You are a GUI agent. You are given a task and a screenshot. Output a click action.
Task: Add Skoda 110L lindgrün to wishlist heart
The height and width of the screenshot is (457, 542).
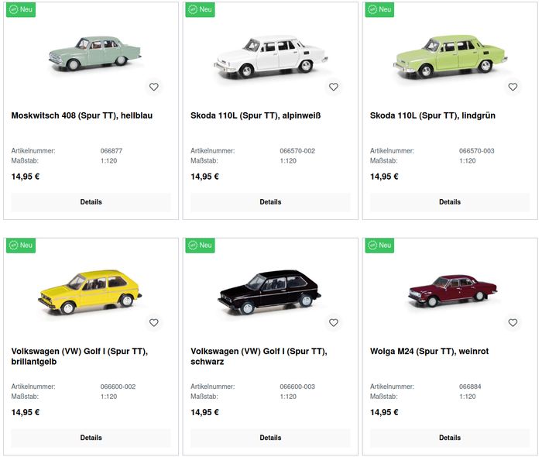click(x=513, y=87)
